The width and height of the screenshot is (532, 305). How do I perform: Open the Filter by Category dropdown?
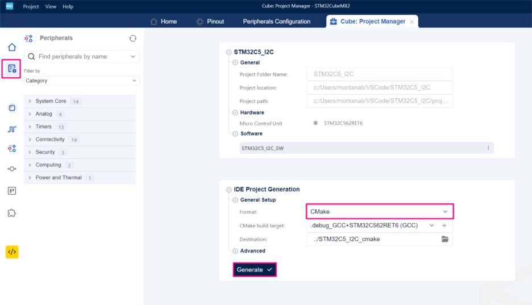click(81, 81)
